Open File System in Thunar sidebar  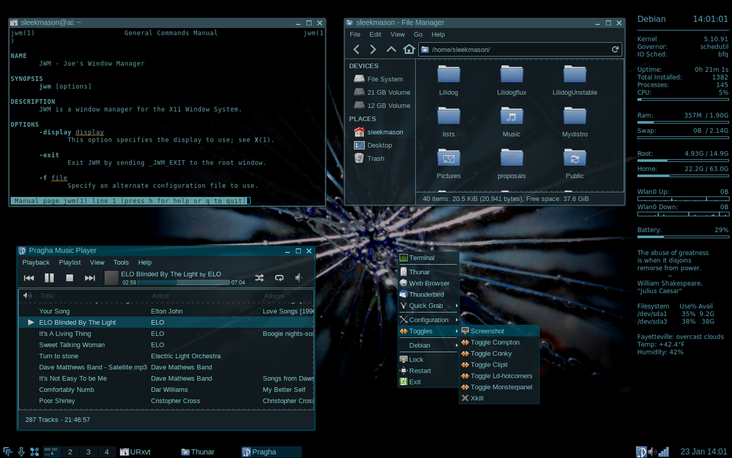click(379, 79)
